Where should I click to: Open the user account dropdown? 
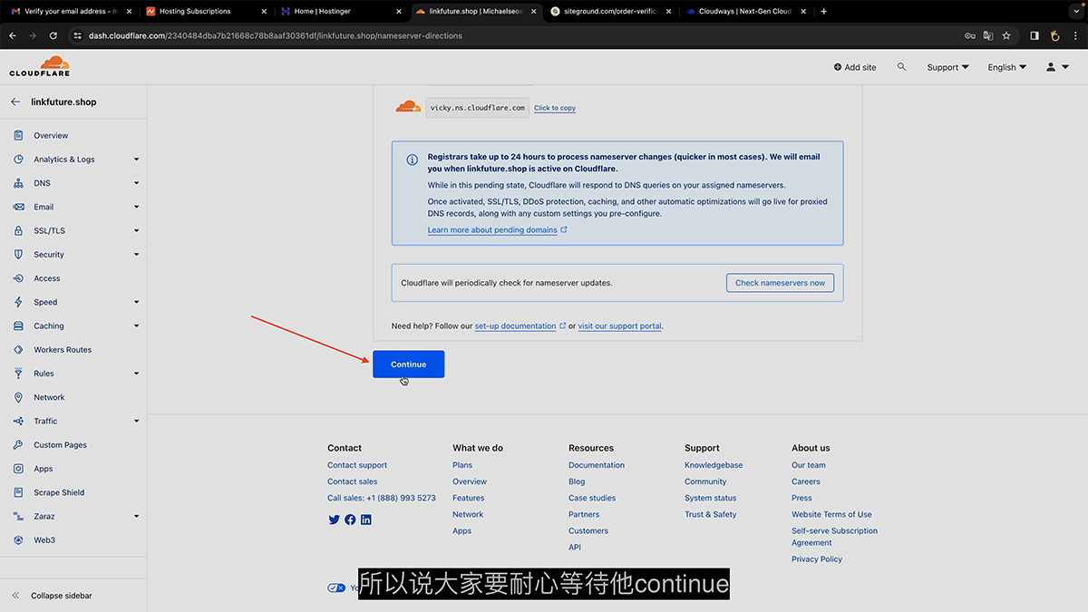[x=1057, y=67]
